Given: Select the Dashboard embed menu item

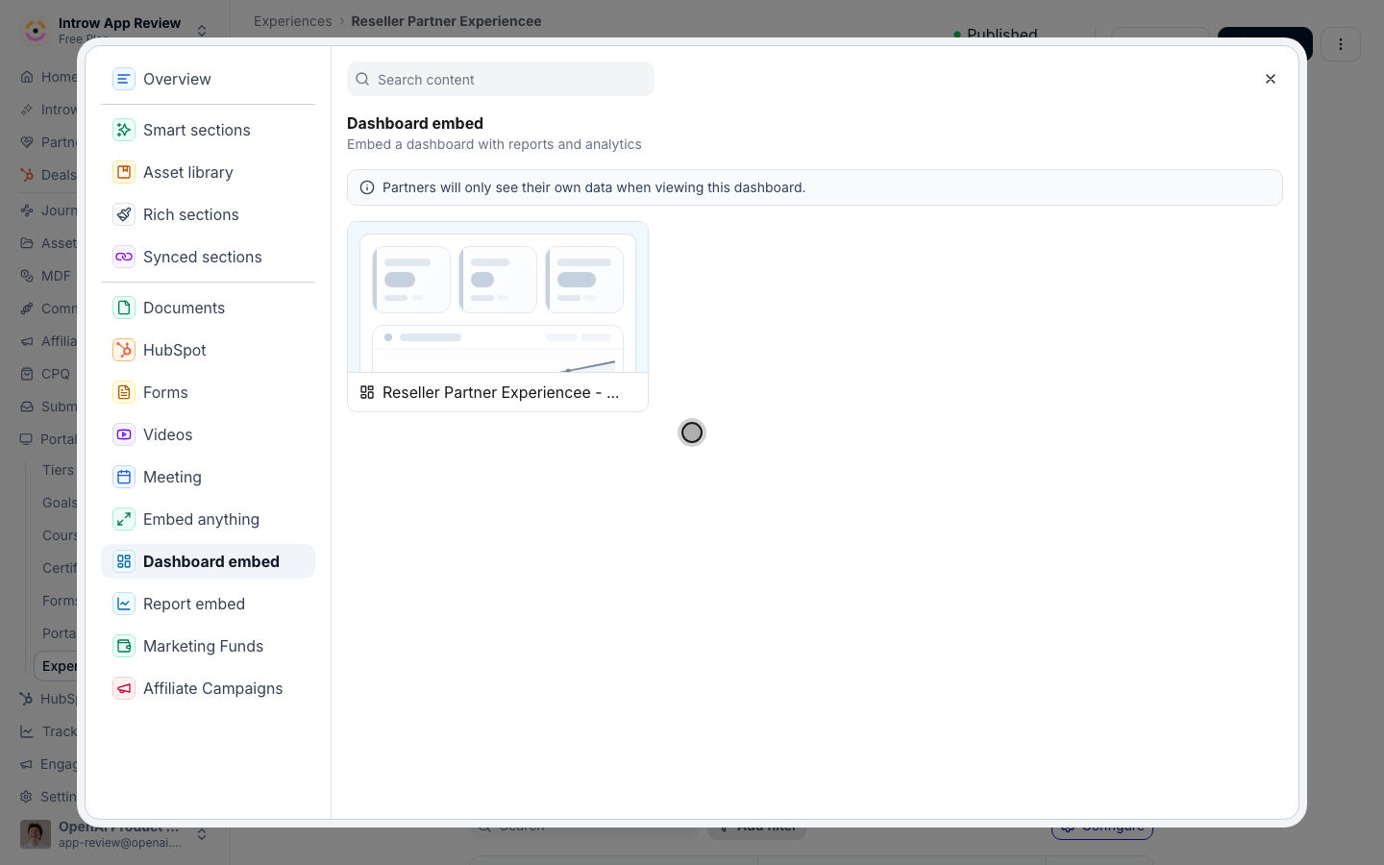Looking at the screenshot, I should 208,561.
